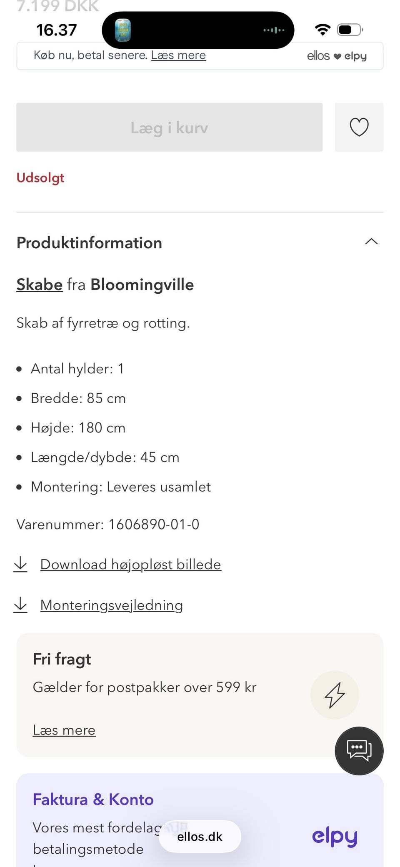Tap download arrow beside Monteringsvejledning
The height and width of the screenshot is (867, 400).
pyautogui.click(x=20, y=605)
